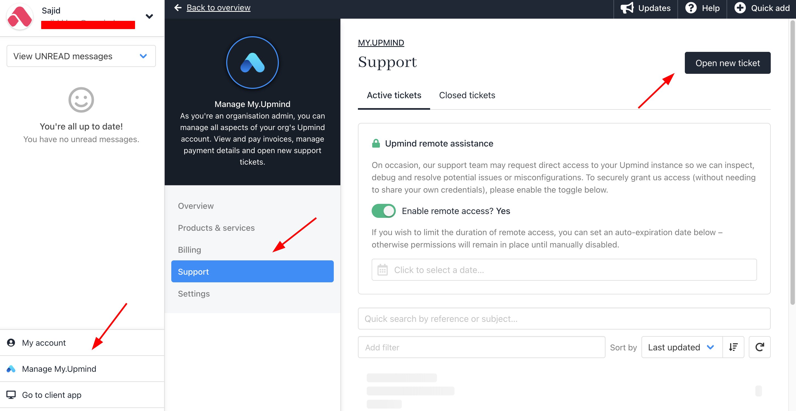Click the Quick add label text
Screen dimensions: 796x411
tap(770, 8)
